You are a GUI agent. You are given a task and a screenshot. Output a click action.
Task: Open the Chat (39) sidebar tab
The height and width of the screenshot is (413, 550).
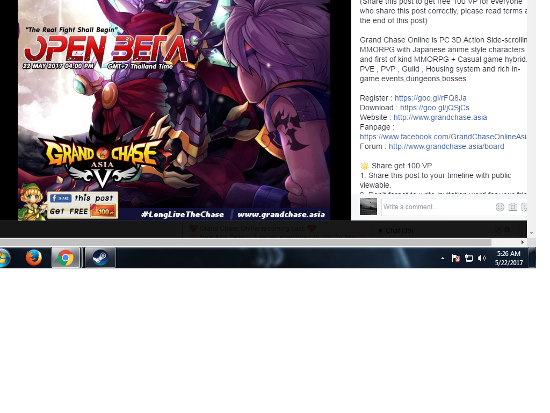(399, 230)
